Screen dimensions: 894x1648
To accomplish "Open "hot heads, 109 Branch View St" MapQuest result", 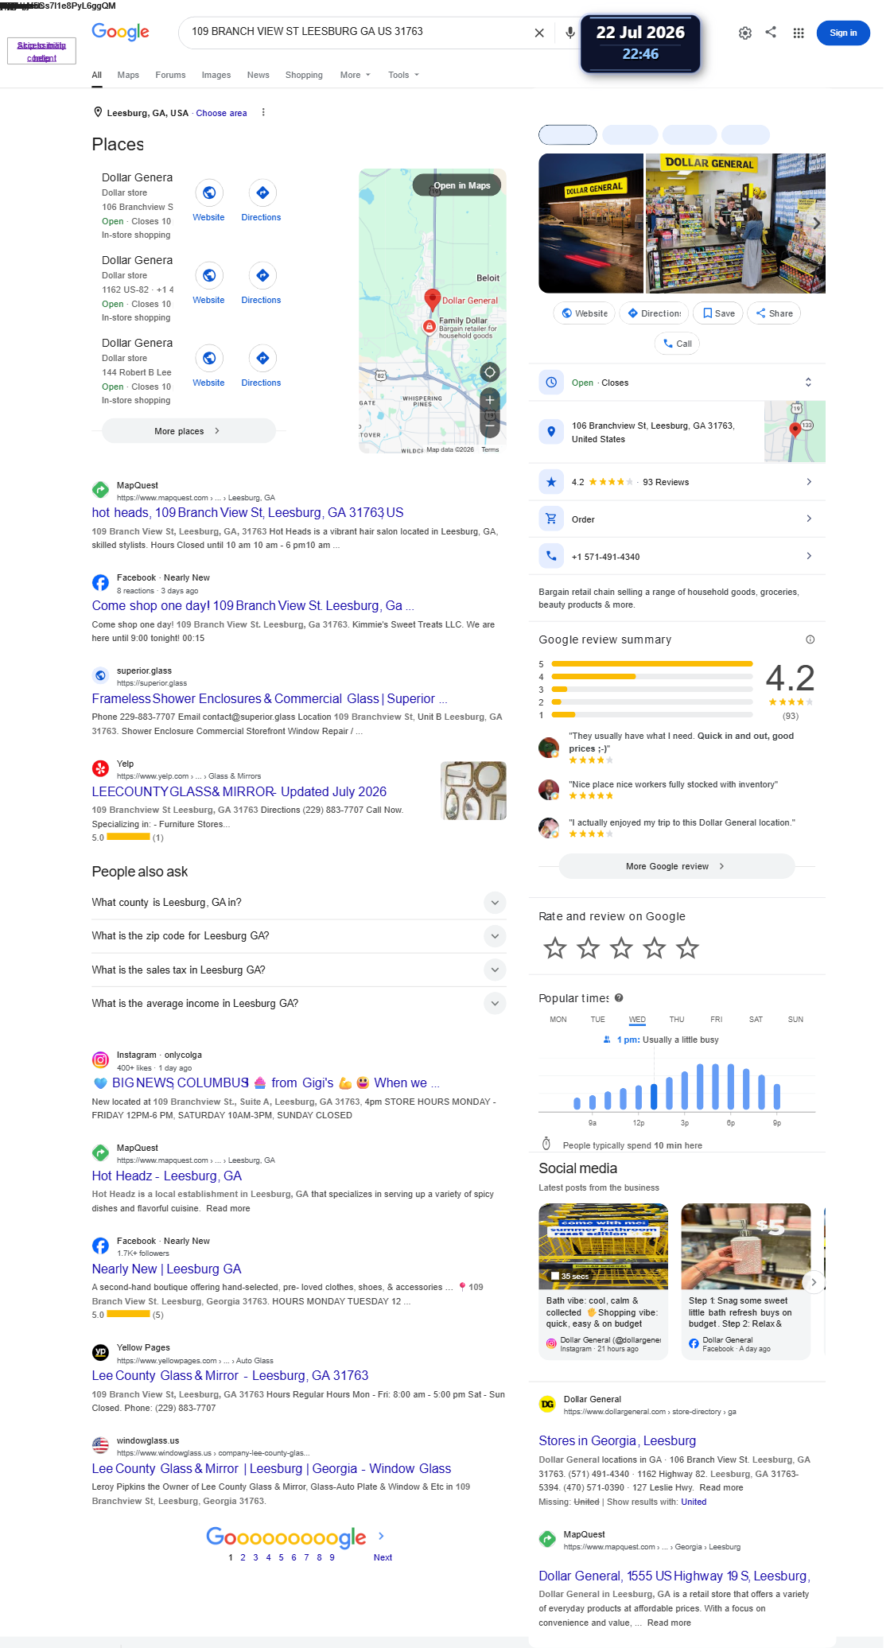I will [x=247, y=512].
